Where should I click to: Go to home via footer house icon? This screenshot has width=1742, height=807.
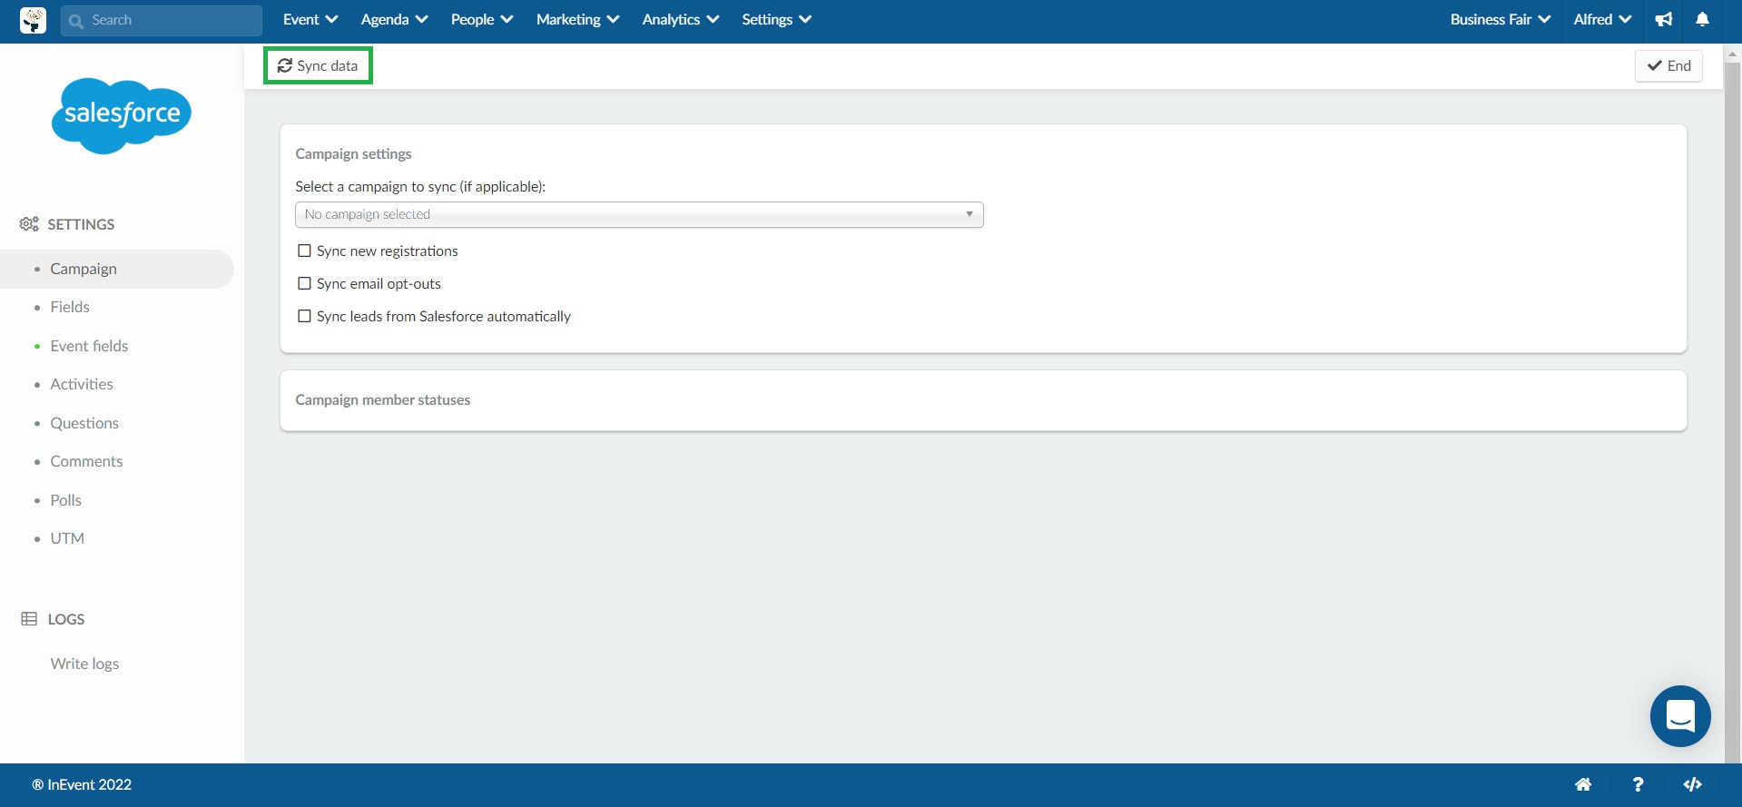click(x=1583, y=784)
